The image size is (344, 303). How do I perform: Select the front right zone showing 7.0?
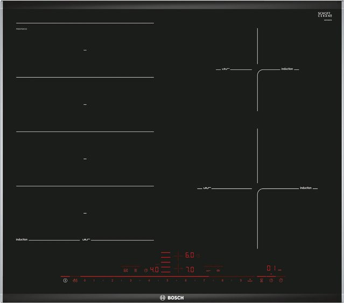[190, 270]
